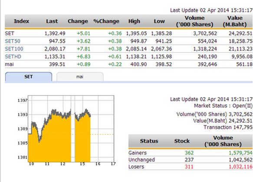Click the %Change column header

pyautogui.click(x=106, y=21)
